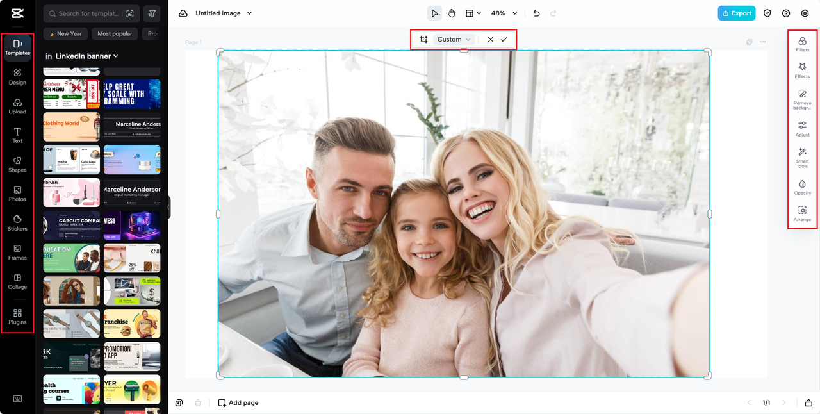Click the keyboard shortcuts icon
The width and height of the screenshot is (820, 414).
pyautogui.click(x=17, y=399)
